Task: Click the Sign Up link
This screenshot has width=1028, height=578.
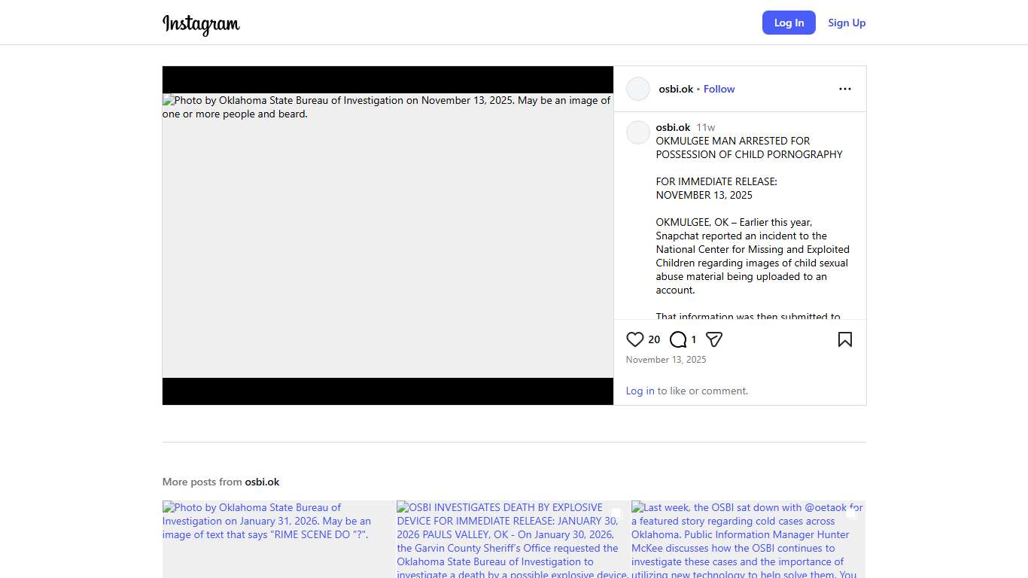Action: [847, 23]
